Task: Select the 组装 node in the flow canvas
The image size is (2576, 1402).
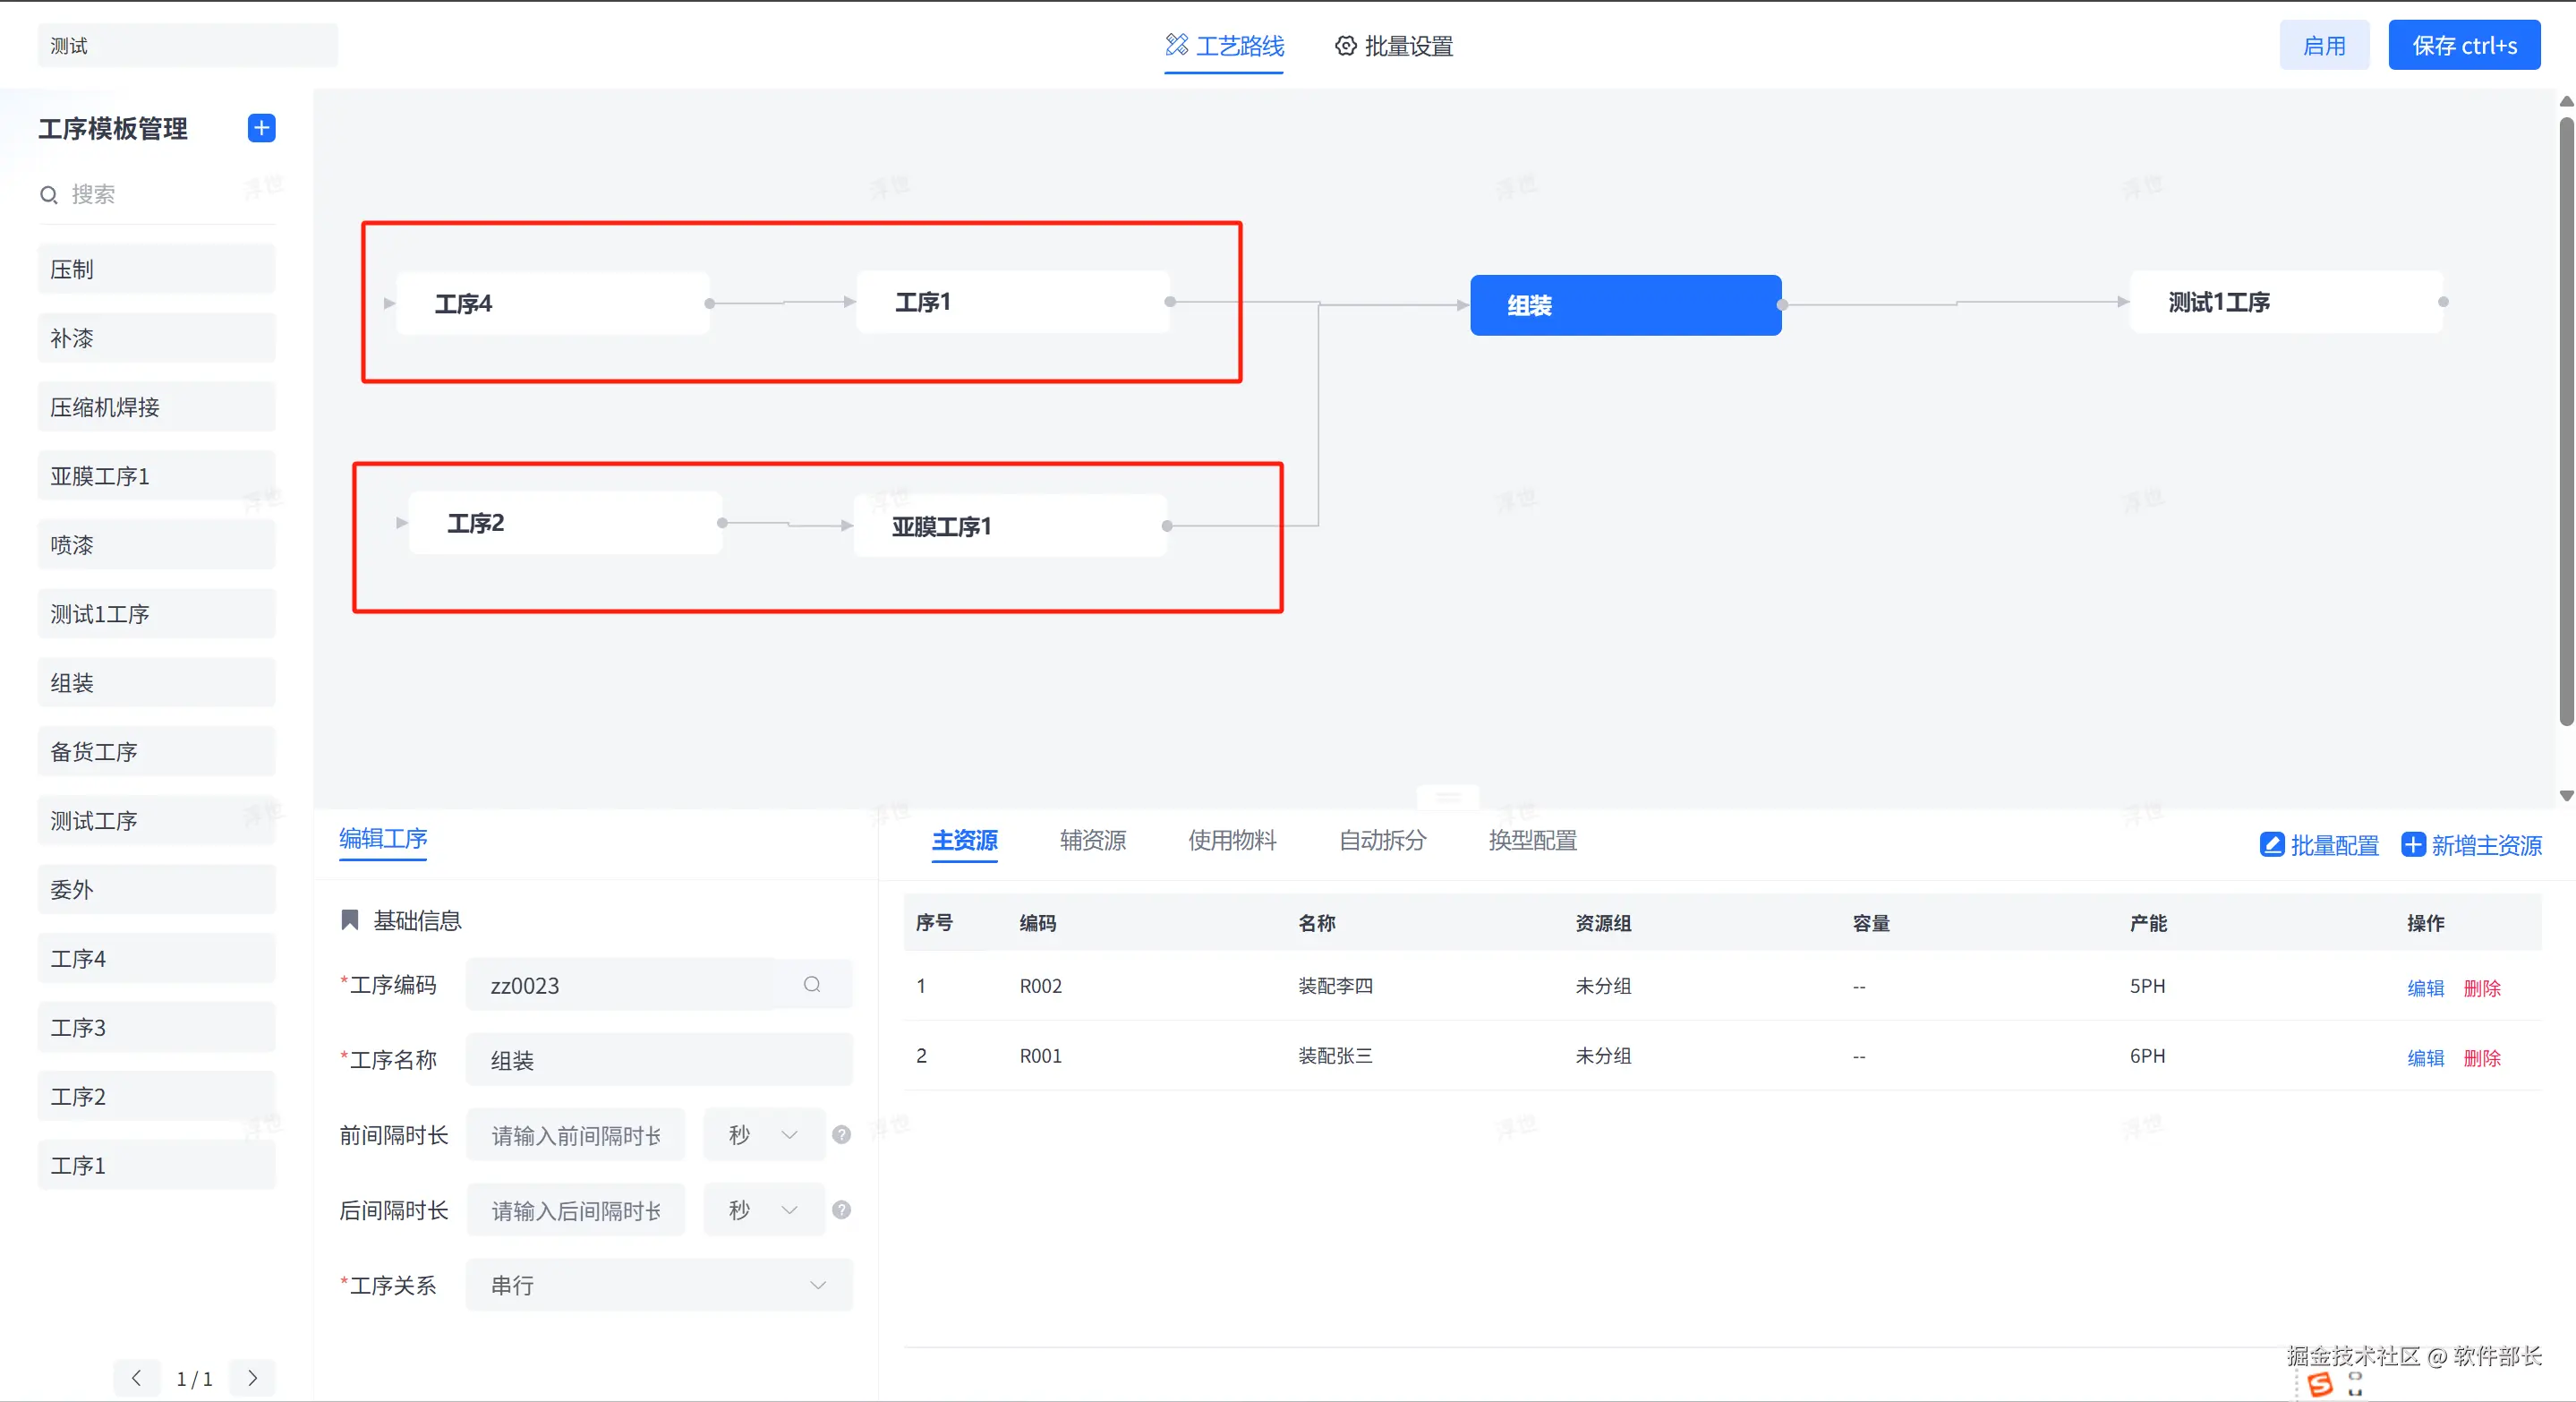Action: pyautogui.click(x=1625, y=305)
